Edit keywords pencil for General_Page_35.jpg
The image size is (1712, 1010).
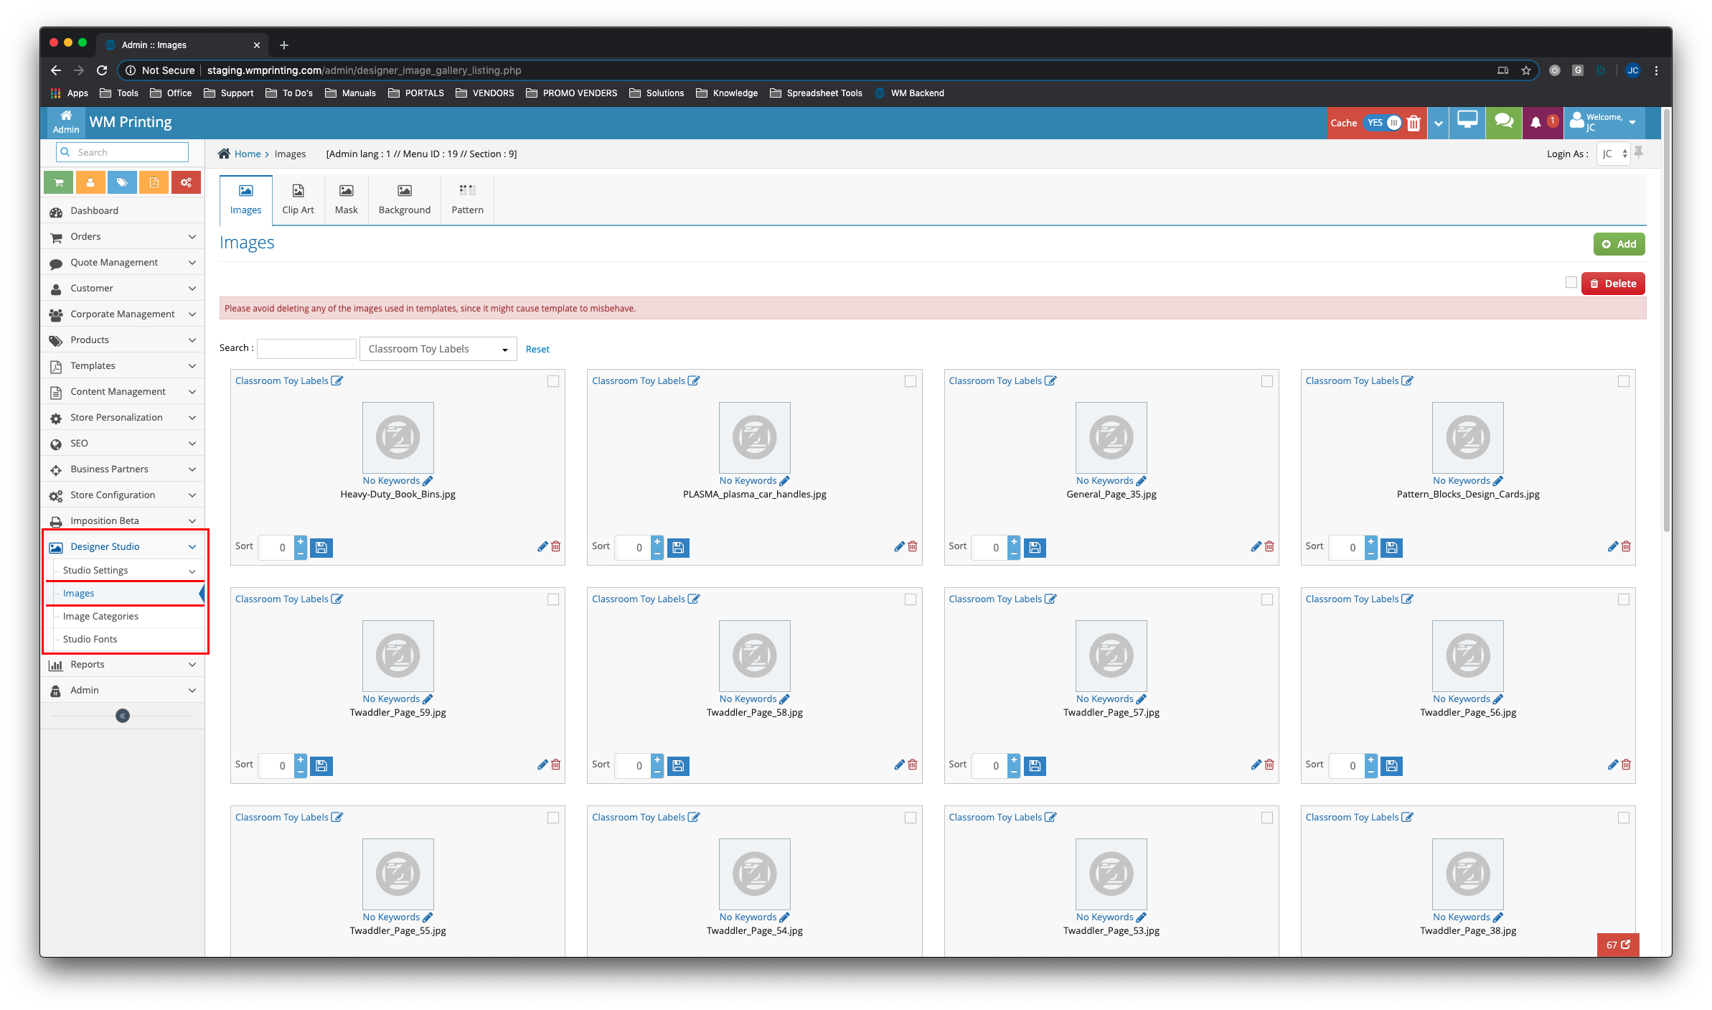coord(1142,481)
